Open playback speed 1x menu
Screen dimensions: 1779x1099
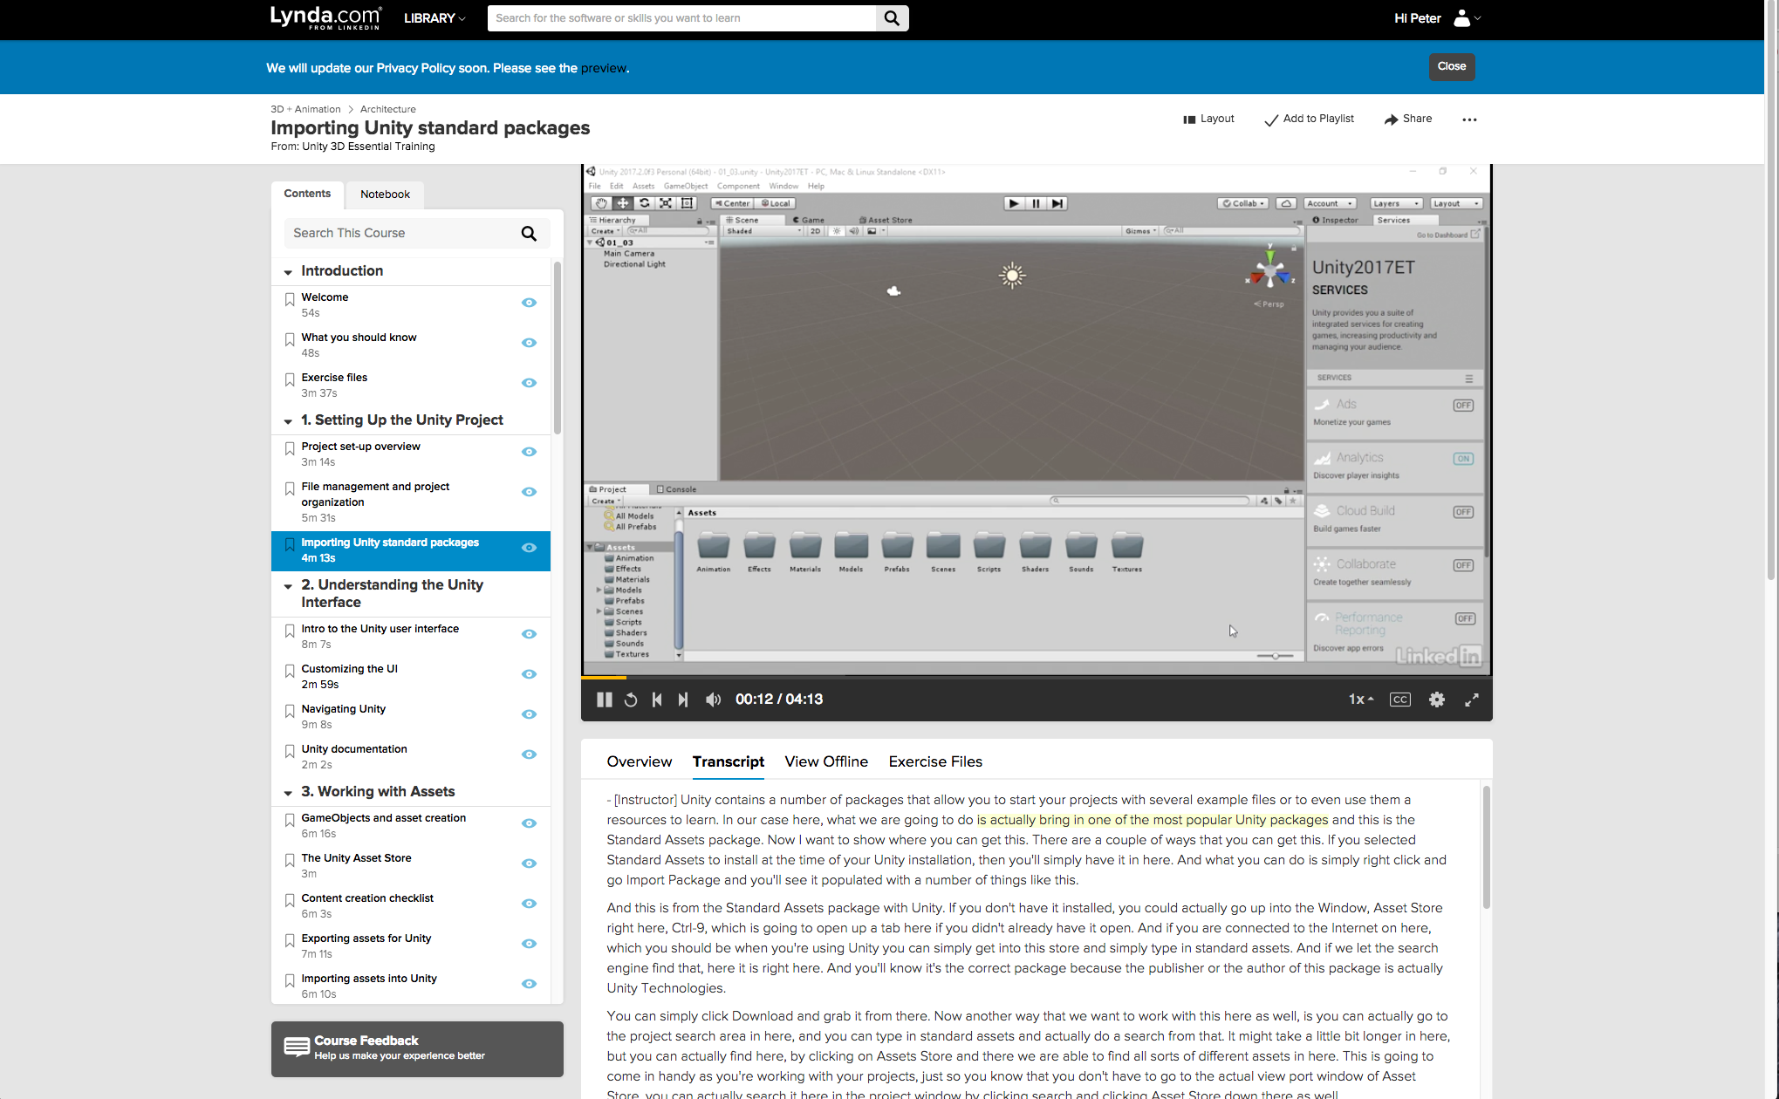1361,700
